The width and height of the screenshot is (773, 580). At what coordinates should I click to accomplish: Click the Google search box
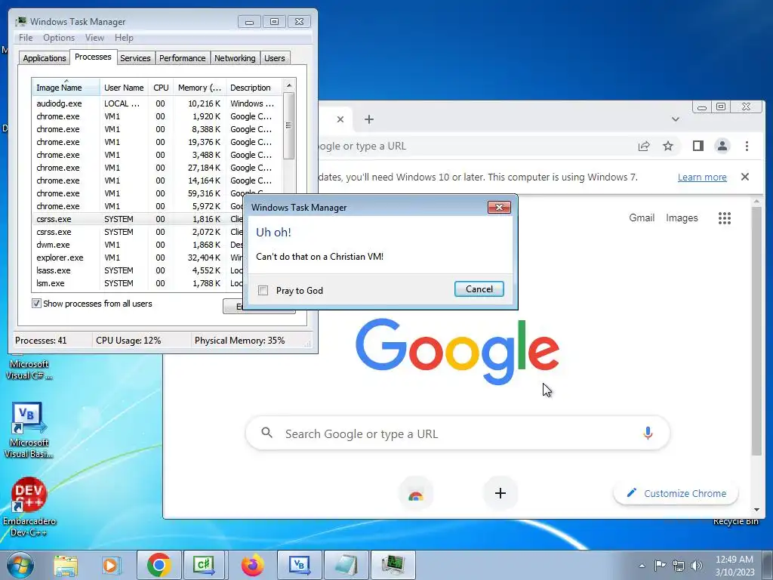tap(457, 433)
